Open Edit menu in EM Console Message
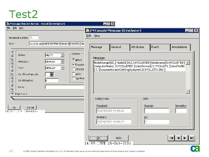Viewport: 209px width, 157px height. (89, 36)
